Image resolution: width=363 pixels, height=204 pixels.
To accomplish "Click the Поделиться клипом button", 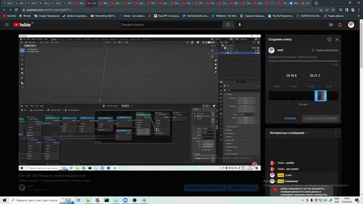I will tap(320, 118).
